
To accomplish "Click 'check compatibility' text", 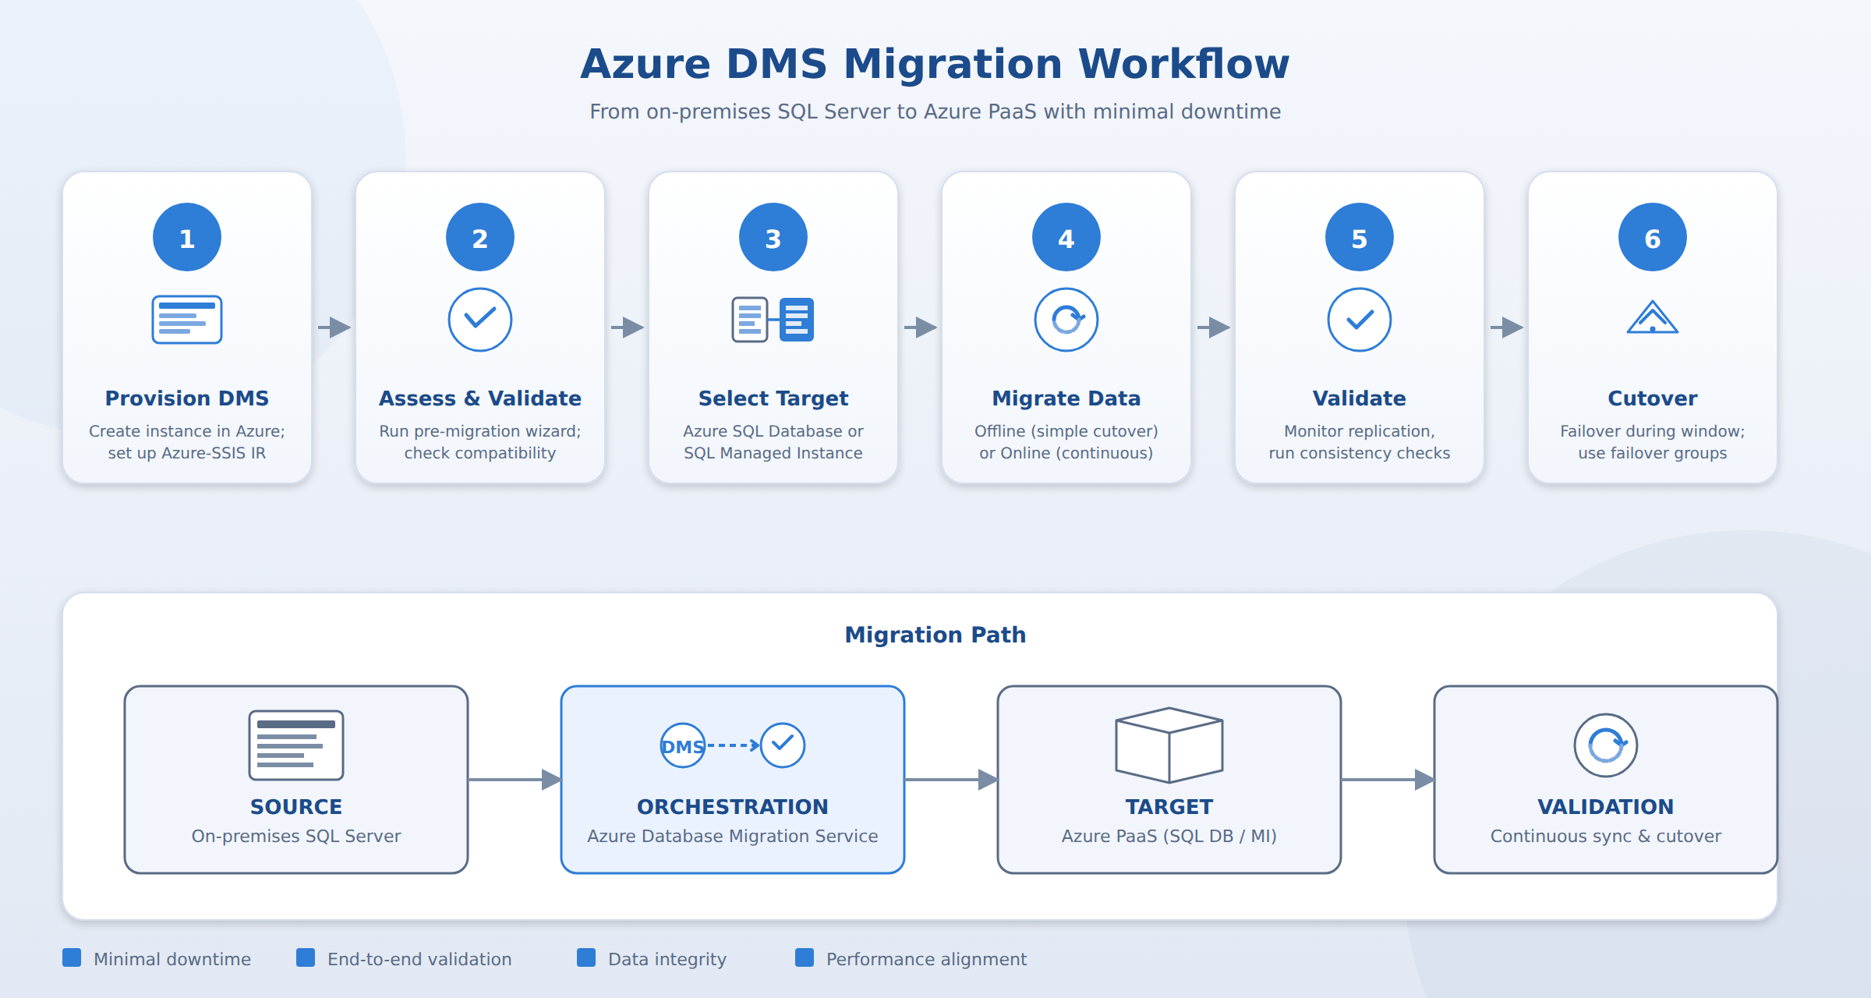I will coord(480,453).
